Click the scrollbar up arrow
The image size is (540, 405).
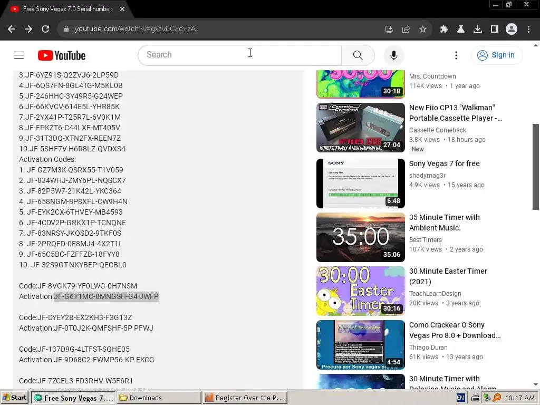[536, 45]
